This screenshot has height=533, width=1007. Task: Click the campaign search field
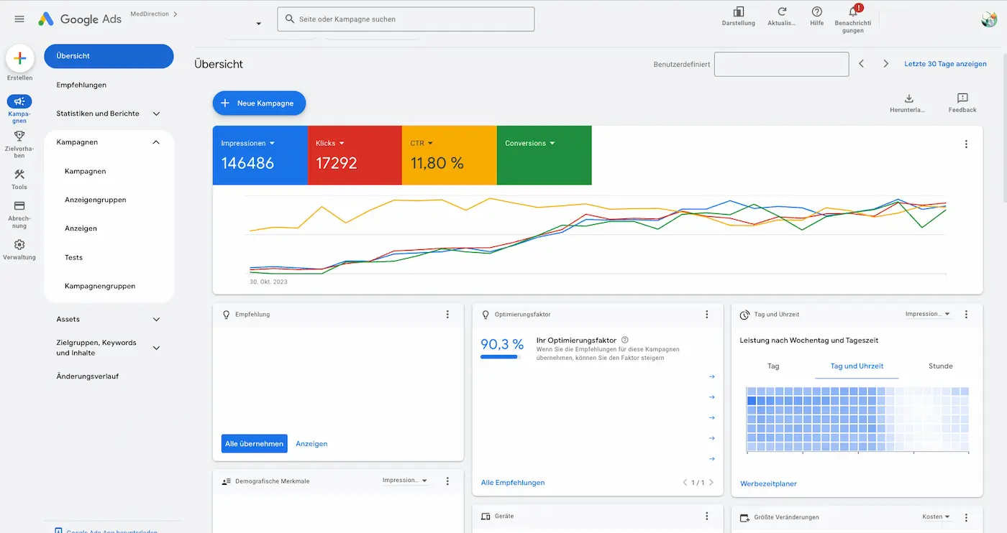[x=406, y=19]
